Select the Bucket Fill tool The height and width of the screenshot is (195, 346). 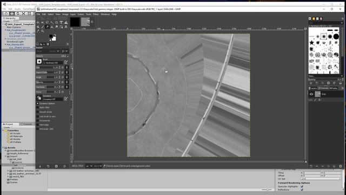pos(38,27)
